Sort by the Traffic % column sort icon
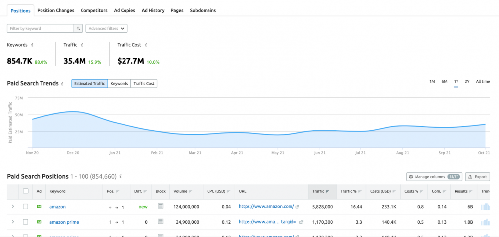This screenshot has height=237, width=499. (x=360, y=192)
